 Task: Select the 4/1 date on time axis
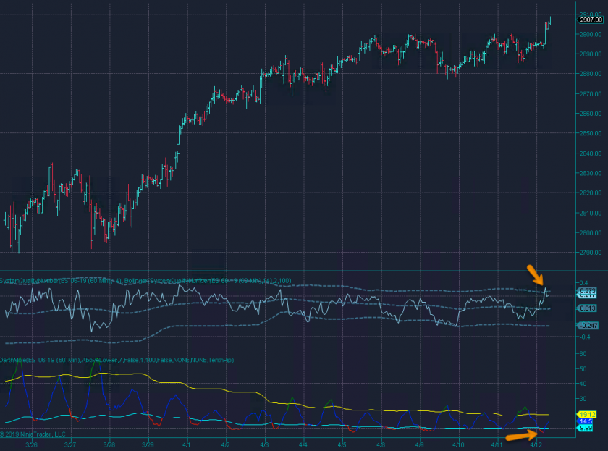tap(187, 444)
